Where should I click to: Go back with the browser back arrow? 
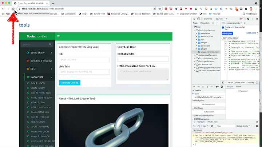pyautogui.click(x=3, y=9)
